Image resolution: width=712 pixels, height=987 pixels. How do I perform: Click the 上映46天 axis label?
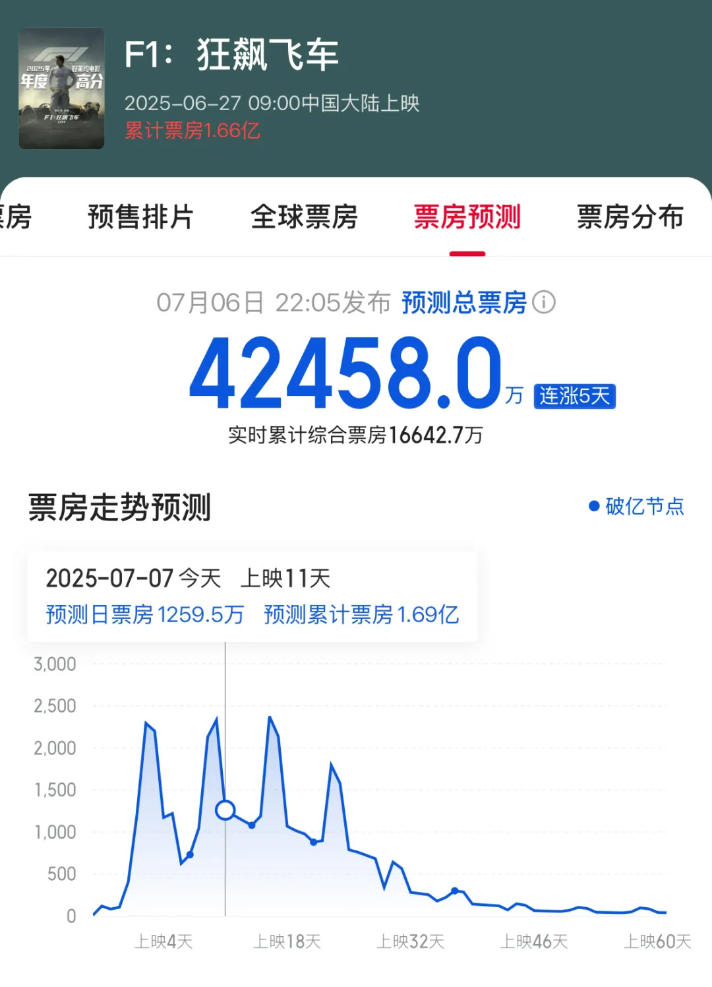click(x=534, y=941)
